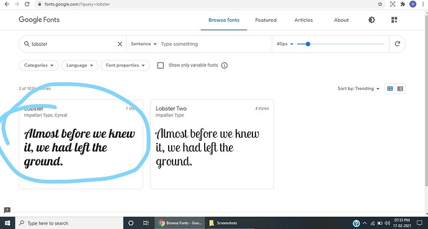
Task: Click the Windows taskbar search box
Action: coord(69,223)
